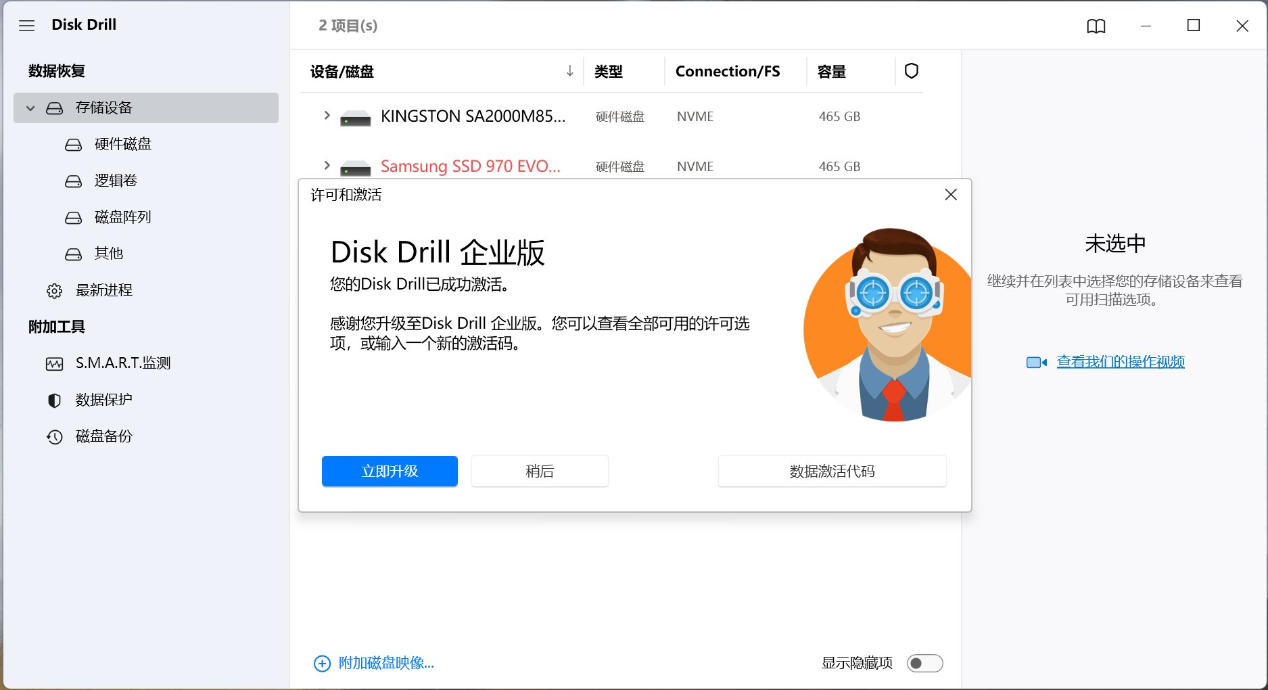
Task: Select 存储设备 in the sidebar
Action: pyautogui.click(x=146, y=108)
